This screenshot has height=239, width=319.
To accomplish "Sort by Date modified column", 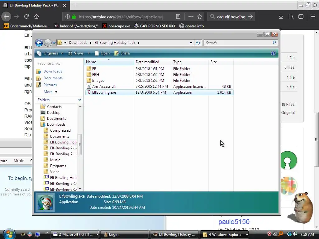I will (152, 62).
